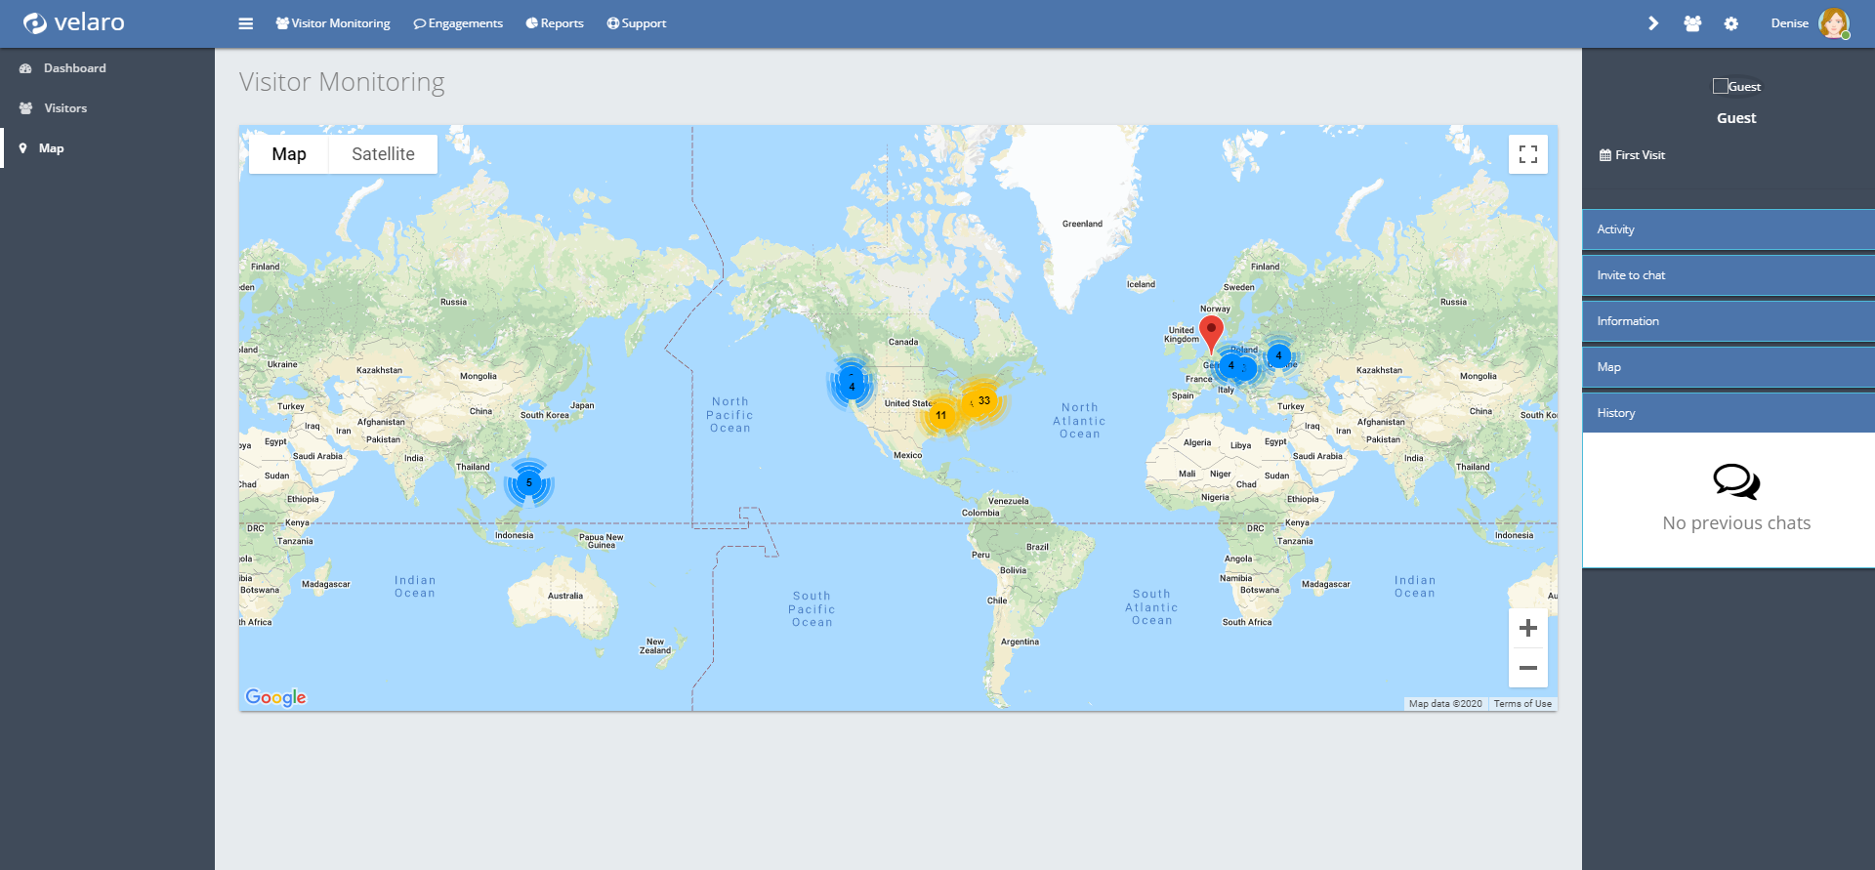Click the Map data ©2020 text

click(x=1445, y=703)
